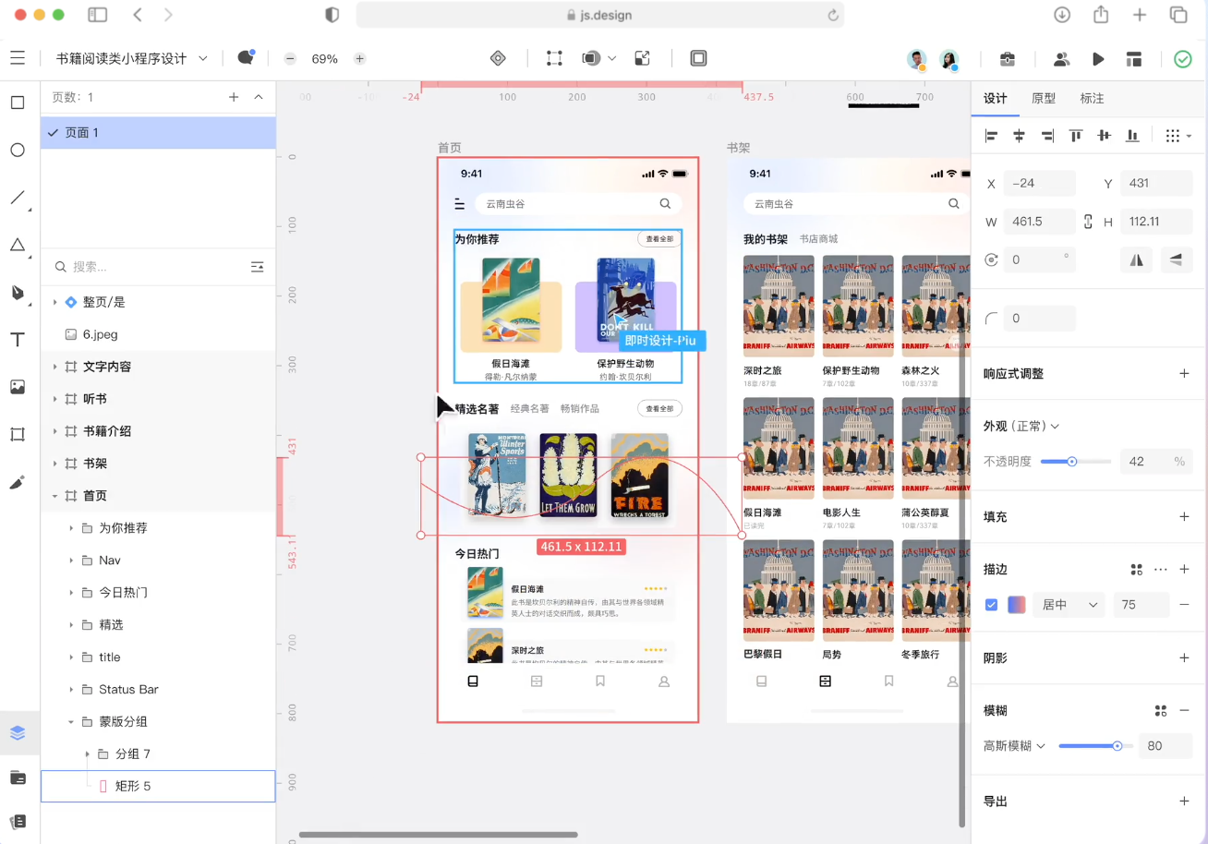Switch to the 标注 tab
The image size is (1208, 844).
1092,99
